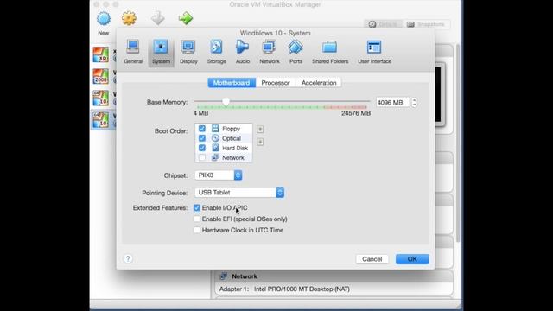The image size is (553, 311).
Task: Select the System settings icon
Action: [x=161, y=52]
